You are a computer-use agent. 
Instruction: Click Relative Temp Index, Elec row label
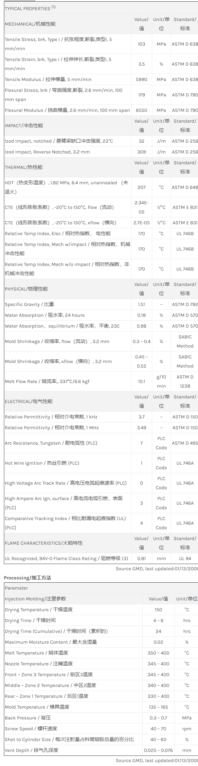coord(58,233)
